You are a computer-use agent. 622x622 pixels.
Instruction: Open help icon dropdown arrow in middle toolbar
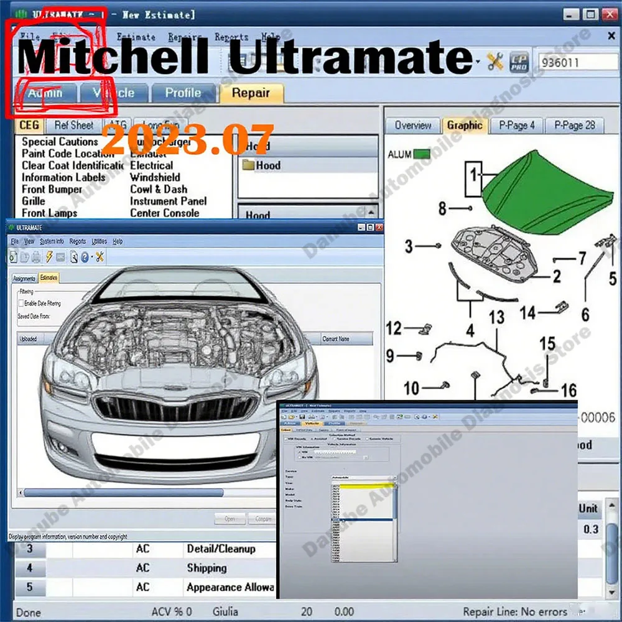click(x=91, y=258)
